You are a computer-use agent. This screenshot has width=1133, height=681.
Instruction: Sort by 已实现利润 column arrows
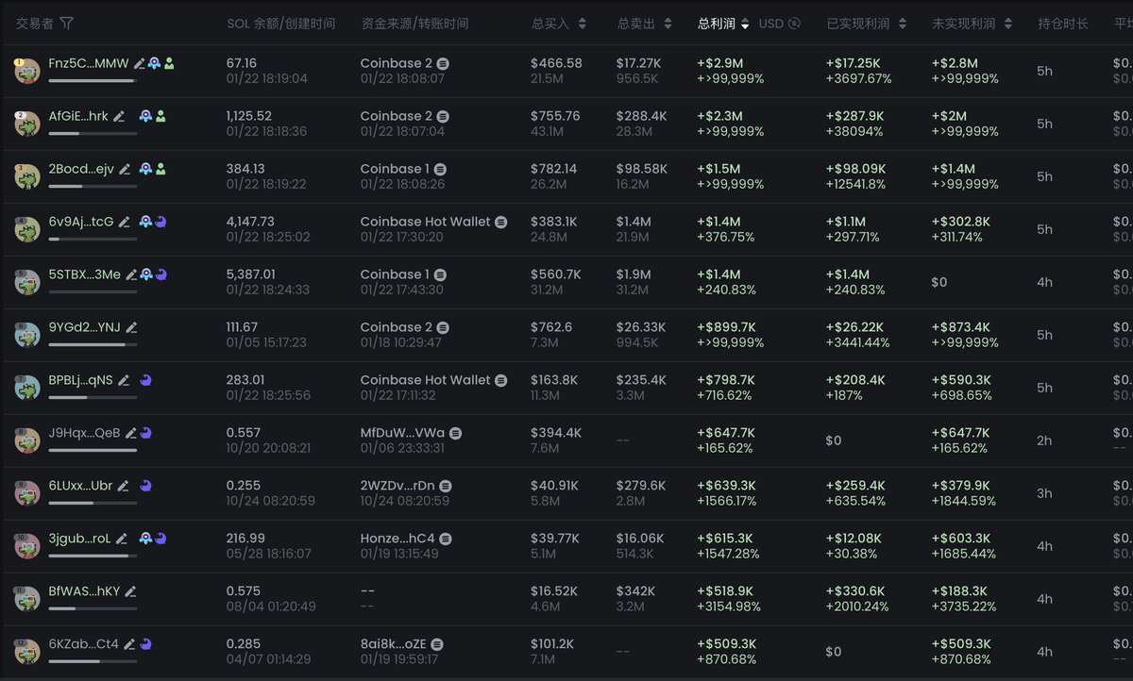[x=902, y=24]
